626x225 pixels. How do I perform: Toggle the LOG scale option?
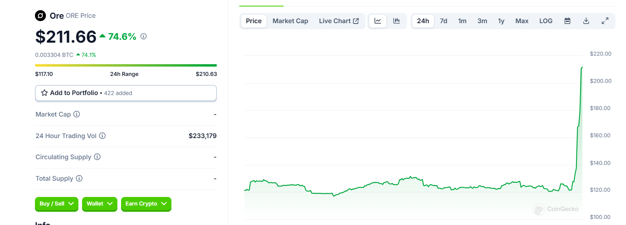546,21
